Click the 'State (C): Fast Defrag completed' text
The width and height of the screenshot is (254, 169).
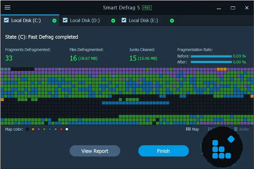pos(42,37)
